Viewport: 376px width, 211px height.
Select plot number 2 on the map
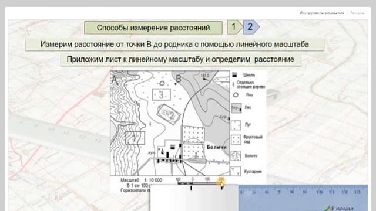click(169, 114)
